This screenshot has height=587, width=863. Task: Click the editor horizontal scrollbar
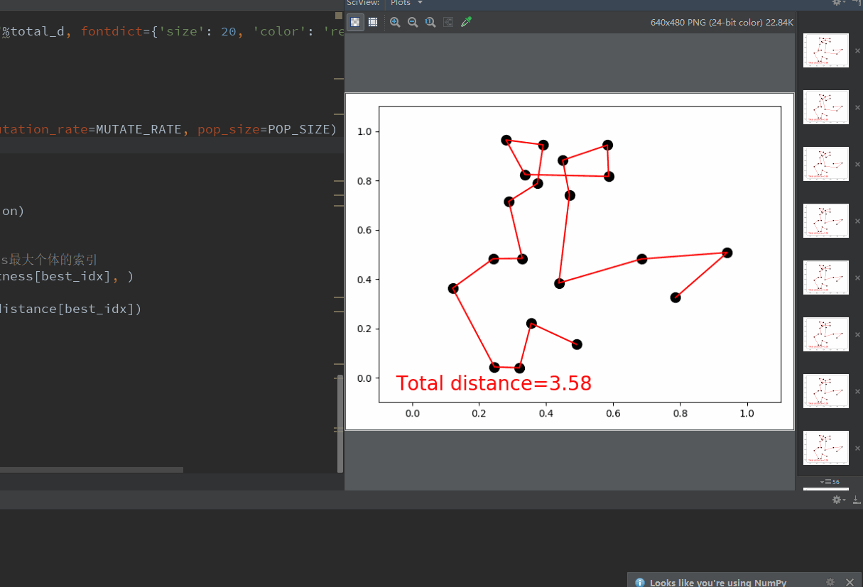click(91, 470)
